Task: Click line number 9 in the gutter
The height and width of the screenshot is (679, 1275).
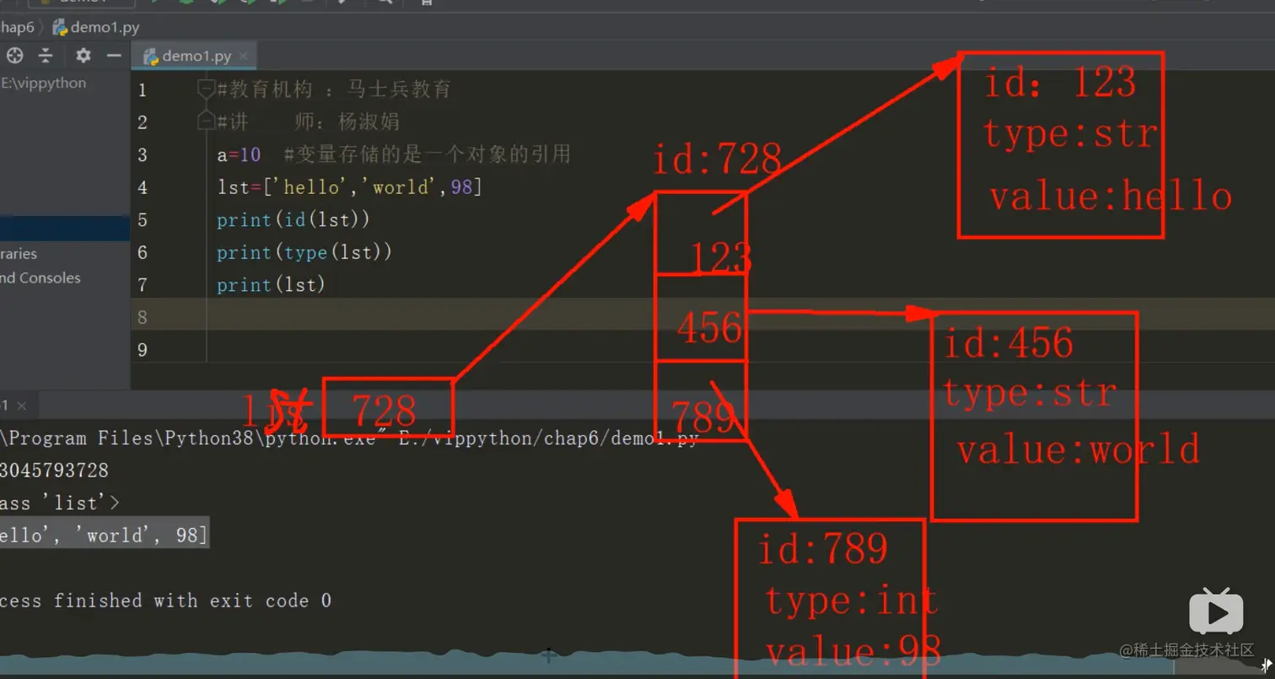Action: pos(142,349)
